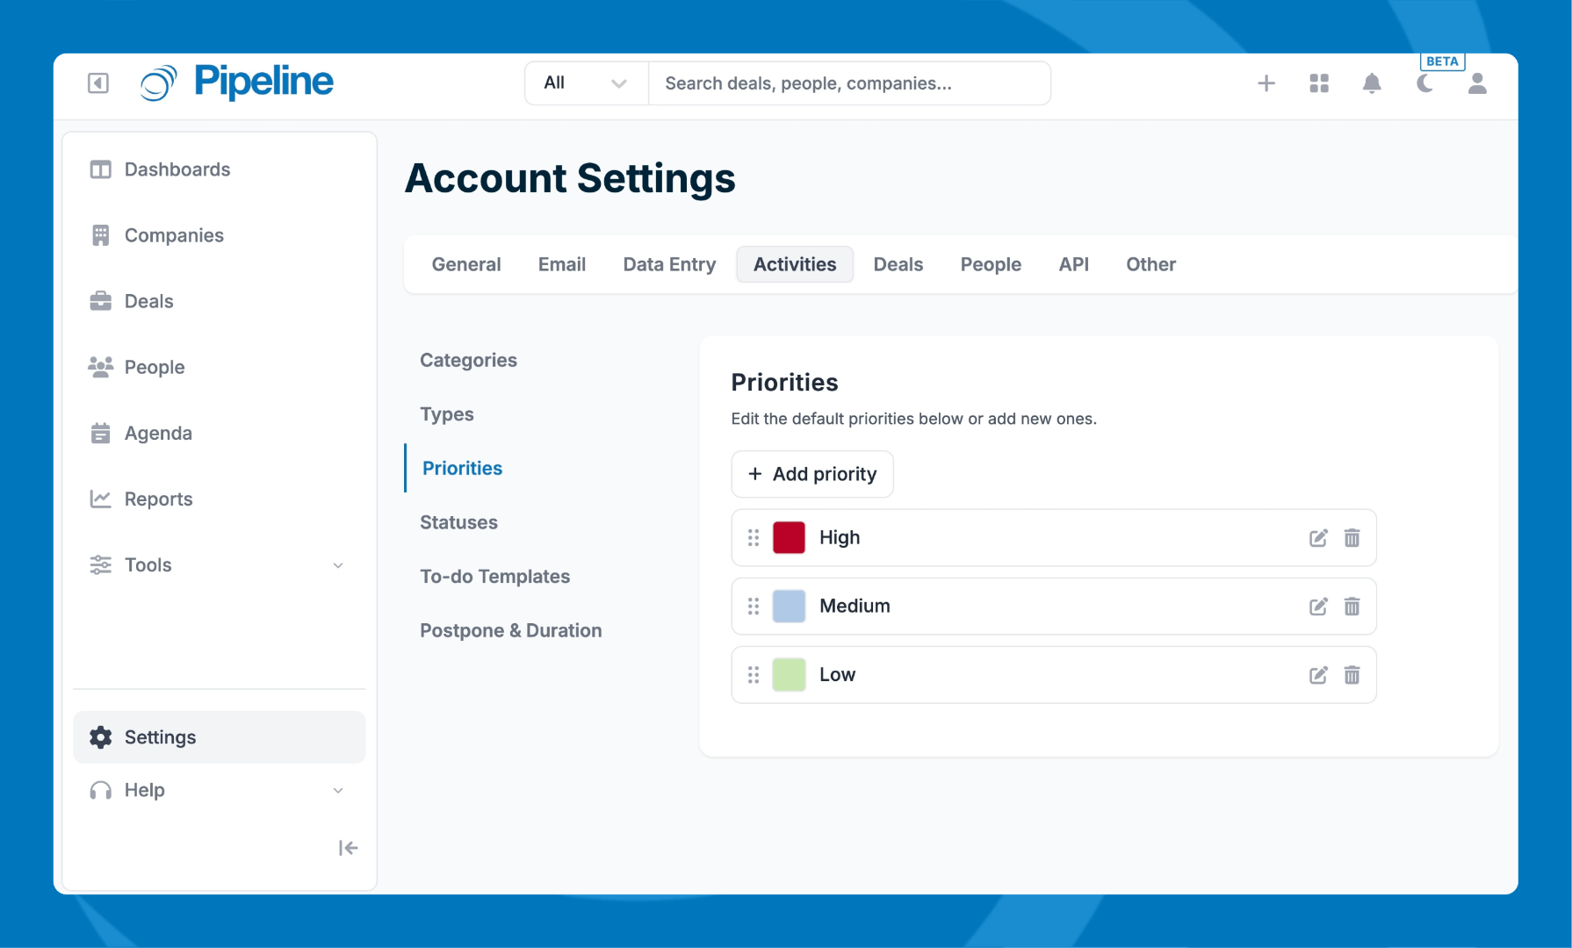Delete the Medium priority with trash icon

[1352, 607]
